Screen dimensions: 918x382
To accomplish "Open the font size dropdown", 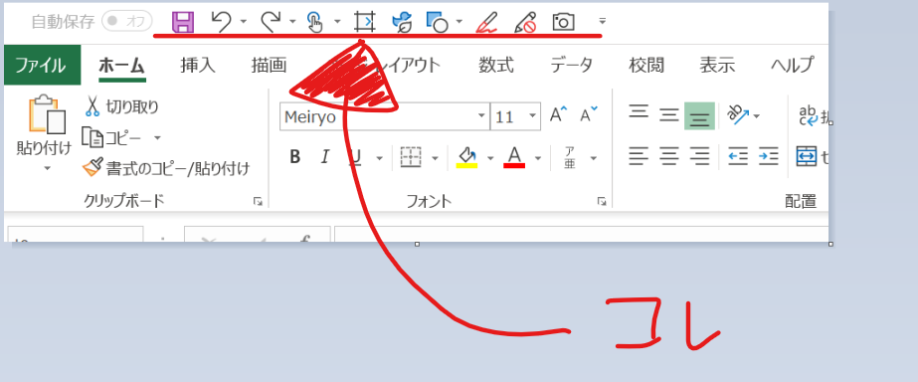I will coord(533,116).
